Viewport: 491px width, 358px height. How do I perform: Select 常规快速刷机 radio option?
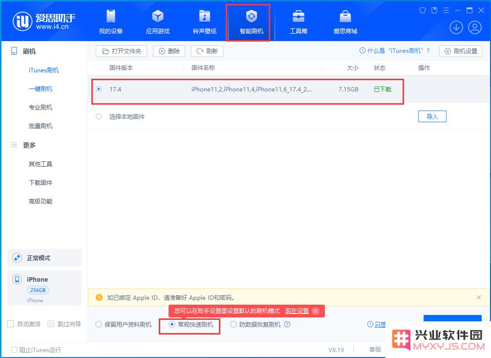pos(172,324)
